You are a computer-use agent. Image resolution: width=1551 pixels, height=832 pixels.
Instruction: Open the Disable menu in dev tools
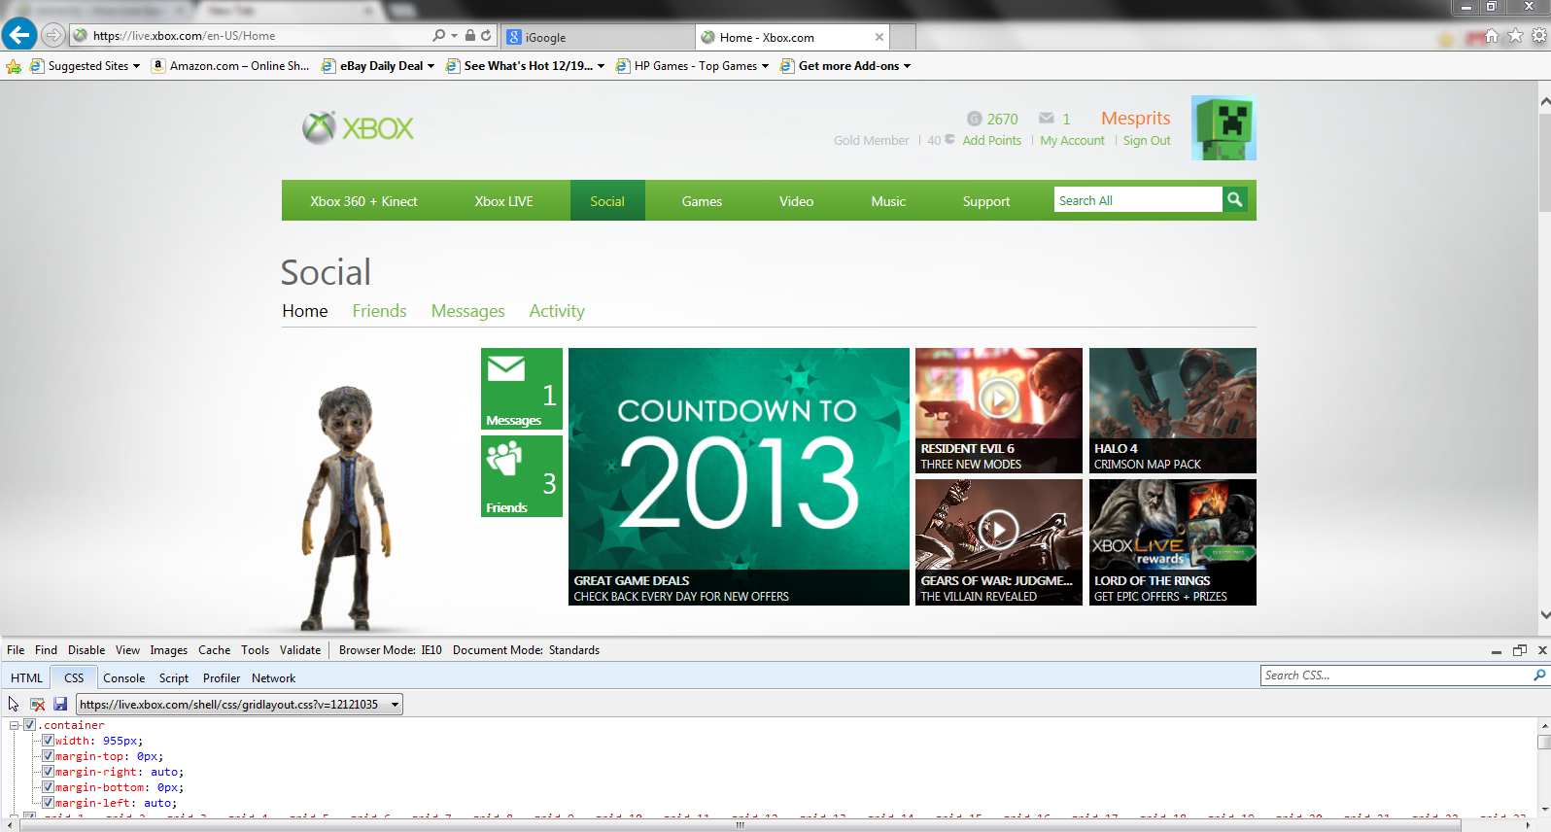86,650
